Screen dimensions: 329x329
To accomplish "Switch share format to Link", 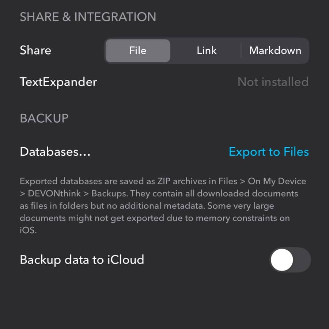I will (207, 51).
